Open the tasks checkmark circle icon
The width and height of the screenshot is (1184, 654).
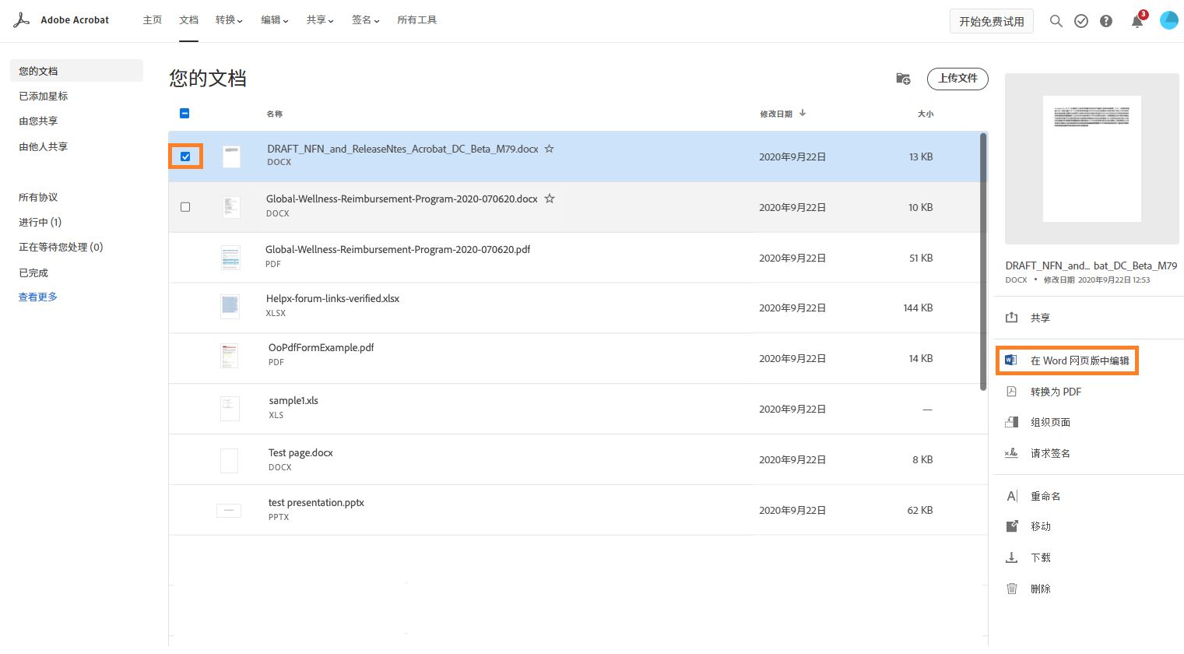click(1081, 21)
